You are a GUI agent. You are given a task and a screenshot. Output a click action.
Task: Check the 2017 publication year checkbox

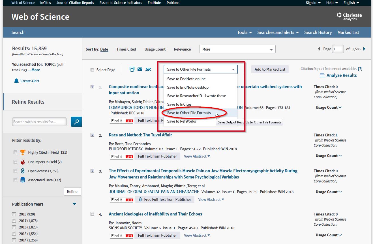pyautogui.click(x=14, y=221)
